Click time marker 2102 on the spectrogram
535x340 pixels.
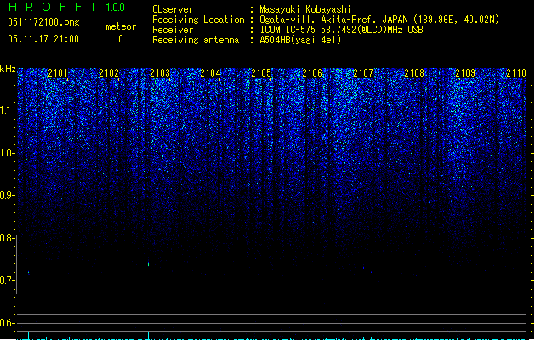coord(109,72)
